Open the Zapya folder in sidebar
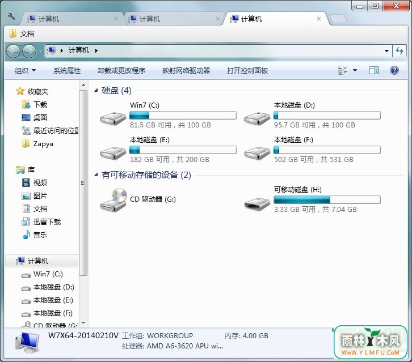 pos(37,144)
